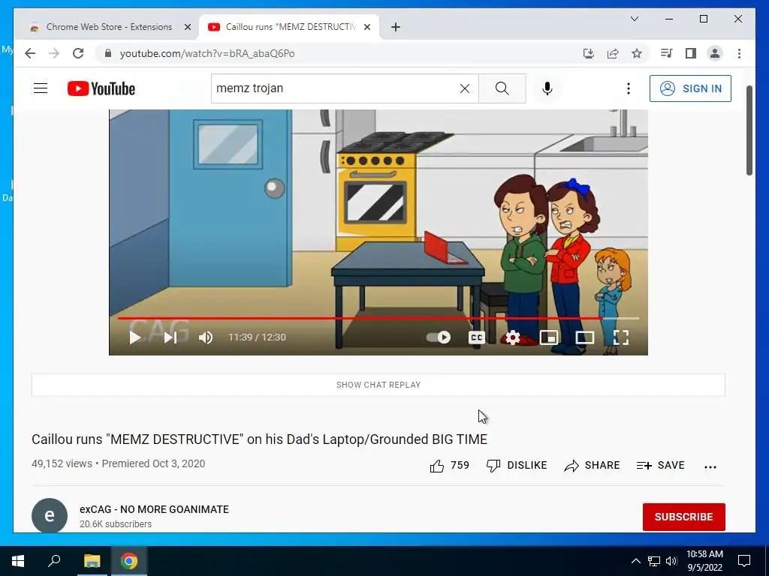Open the media control icon in Chrome toolbar
Image resolution: width=769 pixels, height=576 pixels.
click(x=667, y=53)
